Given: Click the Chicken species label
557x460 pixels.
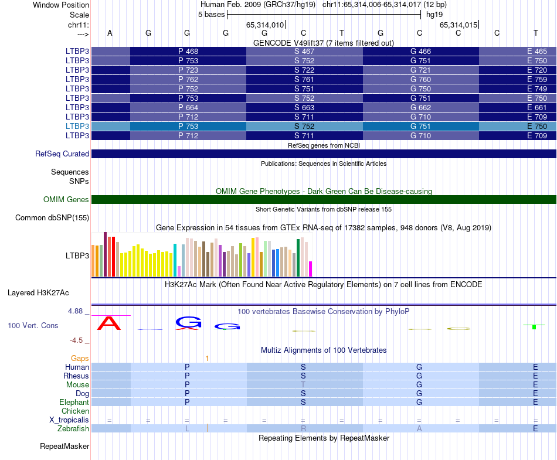Looking at the screenshot, I should pos(75,411).
